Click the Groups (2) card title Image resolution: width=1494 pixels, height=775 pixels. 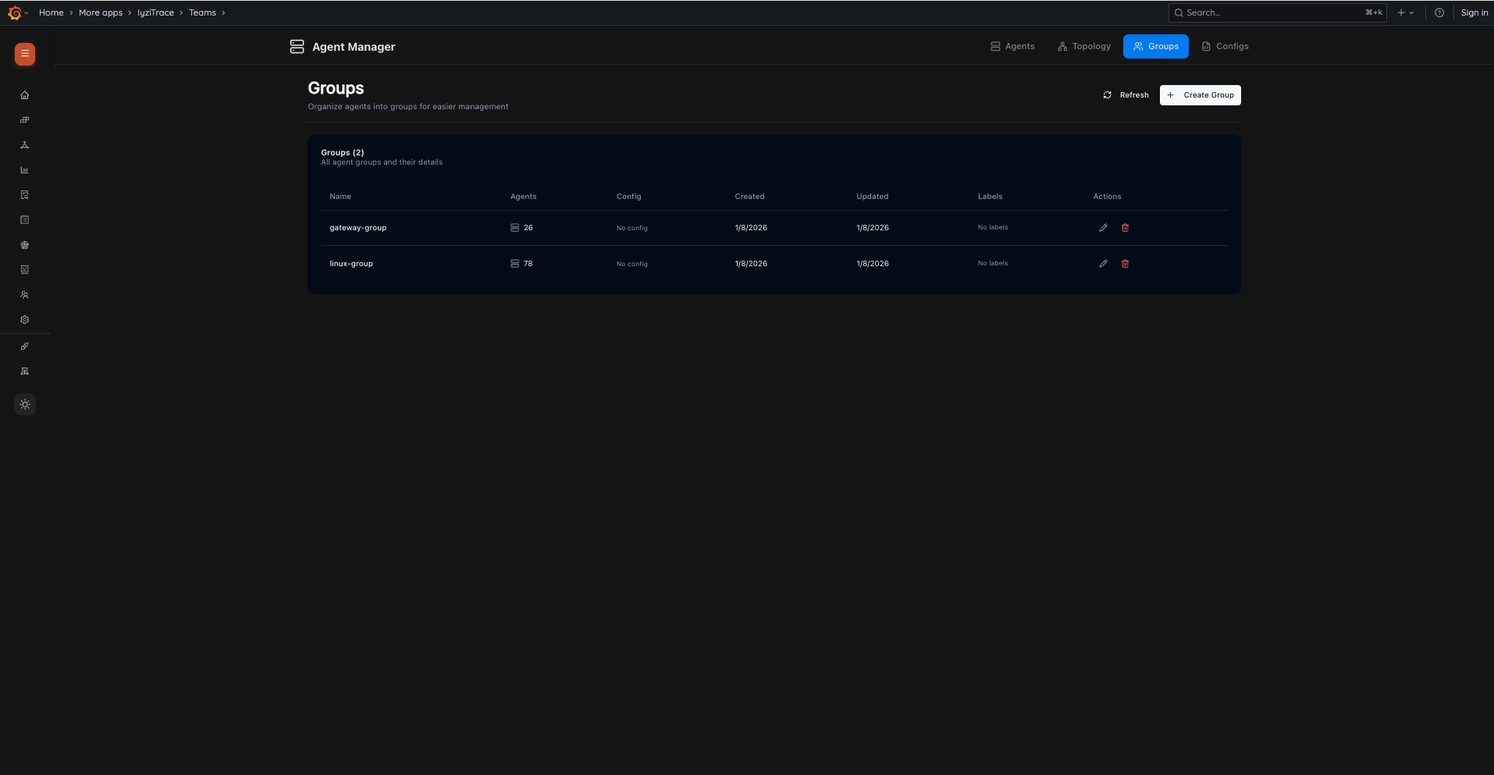[x=343, y=153]
